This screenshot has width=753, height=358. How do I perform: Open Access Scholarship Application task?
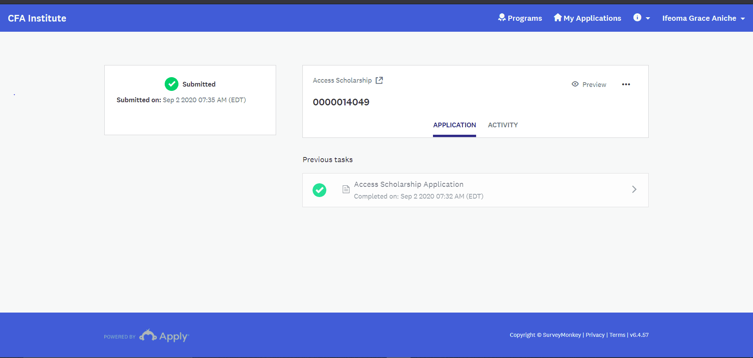pyautogui.click(x=475, y=190)
